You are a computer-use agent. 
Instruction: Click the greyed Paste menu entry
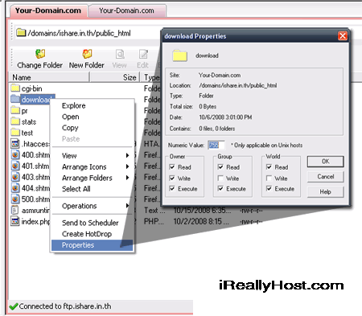(x=92, y=139)
